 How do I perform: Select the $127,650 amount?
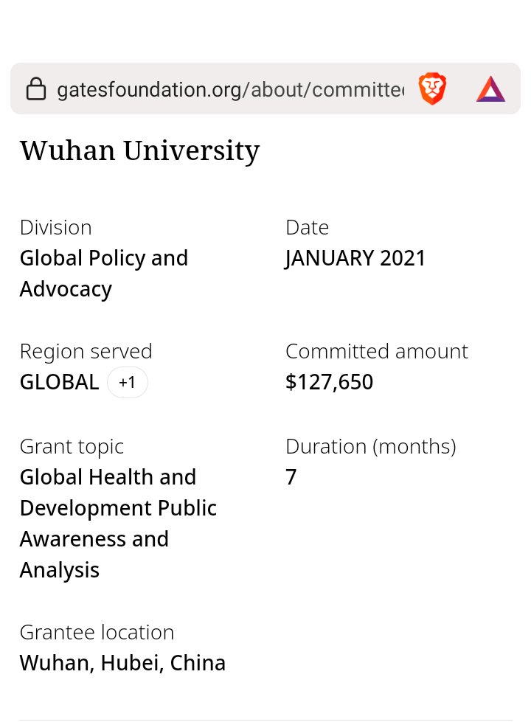click(329, 382)
